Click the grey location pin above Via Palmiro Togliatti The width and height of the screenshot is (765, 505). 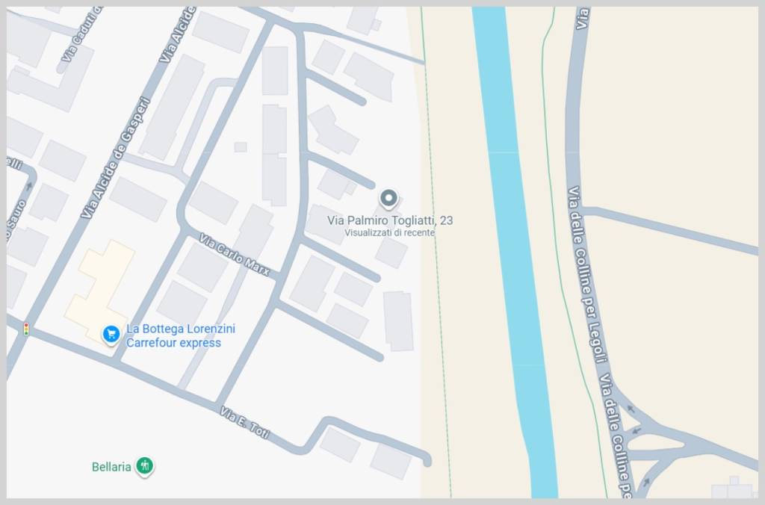click(388, 199)
